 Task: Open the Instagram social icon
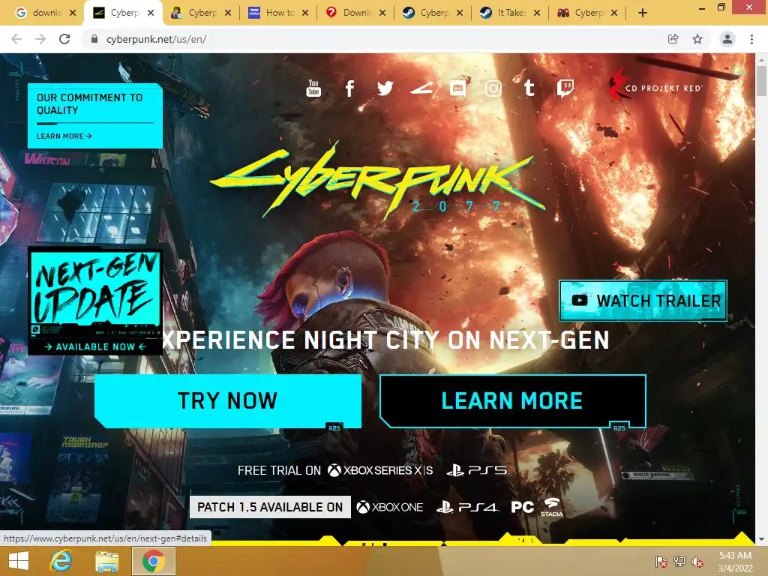pos(493,88)
